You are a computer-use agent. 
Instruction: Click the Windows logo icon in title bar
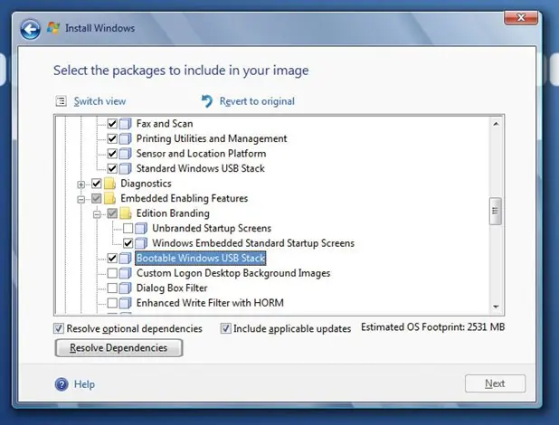tap(53, 28)
